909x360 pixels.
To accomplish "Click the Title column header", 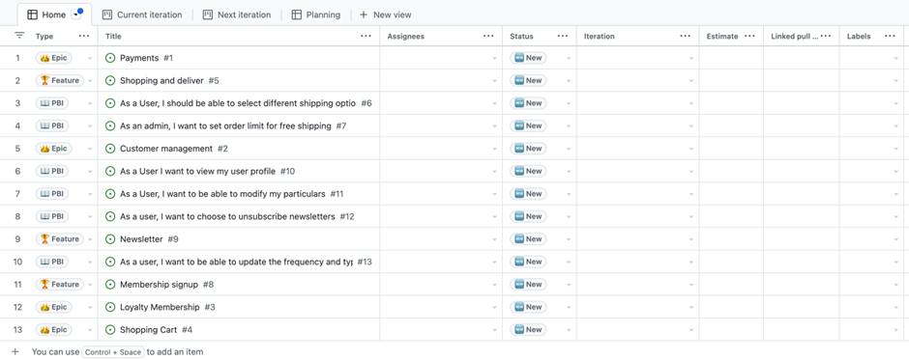I will [x=113, y=36].
